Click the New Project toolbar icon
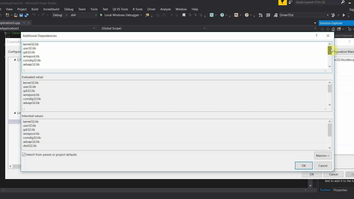 [7, 15]
